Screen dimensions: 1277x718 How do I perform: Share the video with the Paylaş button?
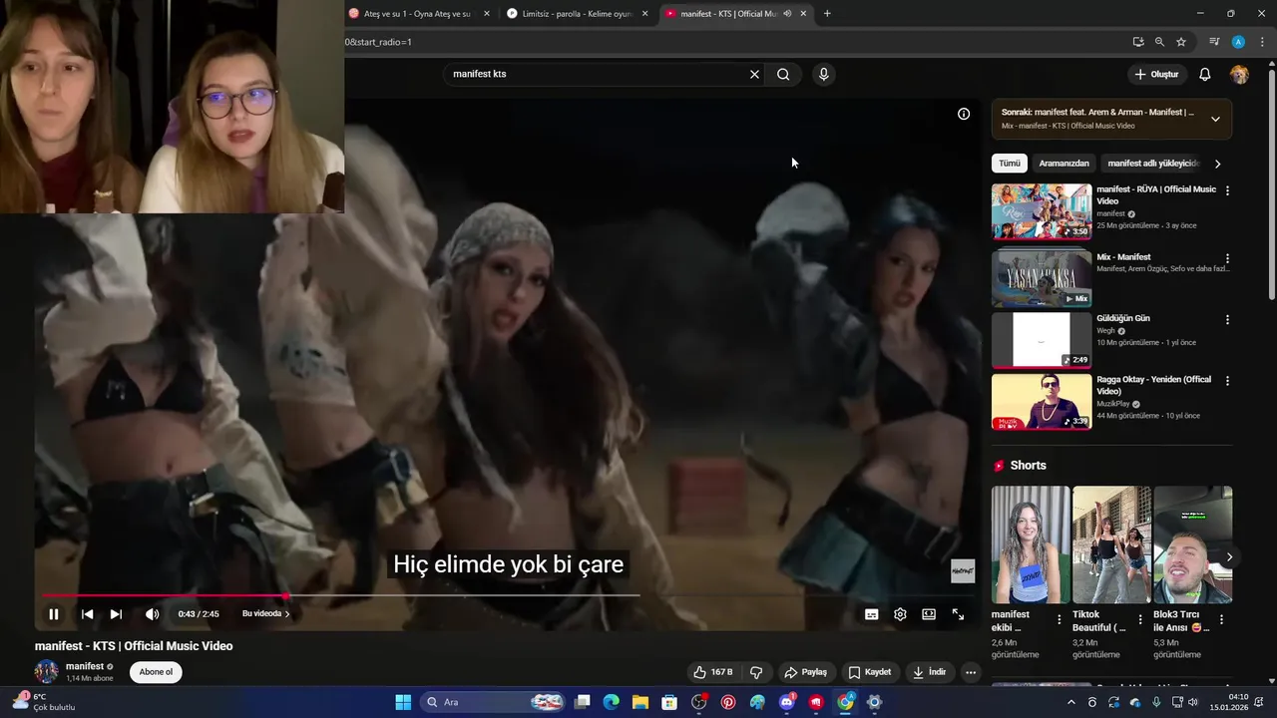click(805, 672)
